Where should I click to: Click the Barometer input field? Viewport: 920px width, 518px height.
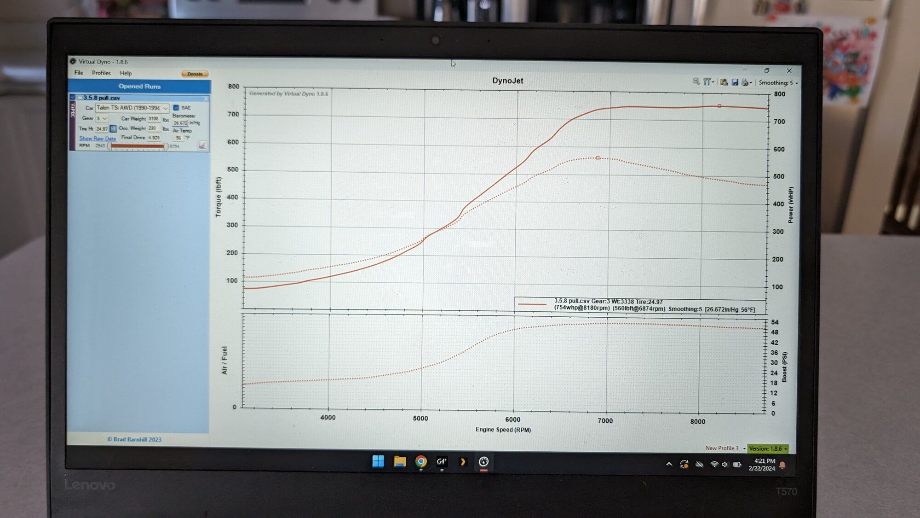180,123
